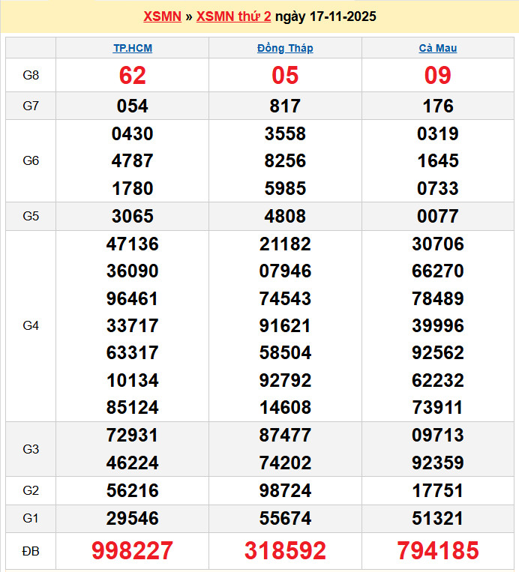Click the G5 result 3065
Screen dimensions: 519x572
[x=132, y=217]
